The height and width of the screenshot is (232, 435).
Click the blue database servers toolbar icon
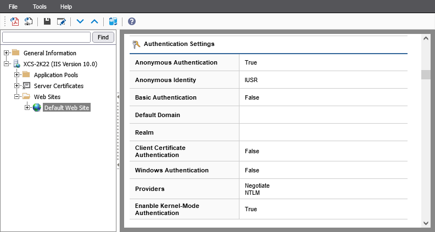[113, 21]
